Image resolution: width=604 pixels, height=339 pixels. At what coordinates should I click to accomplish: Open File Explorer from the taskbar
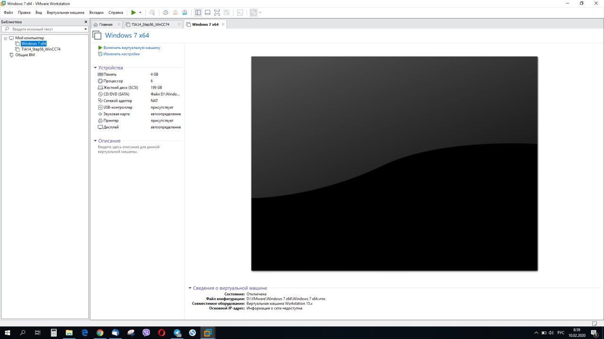69,332
